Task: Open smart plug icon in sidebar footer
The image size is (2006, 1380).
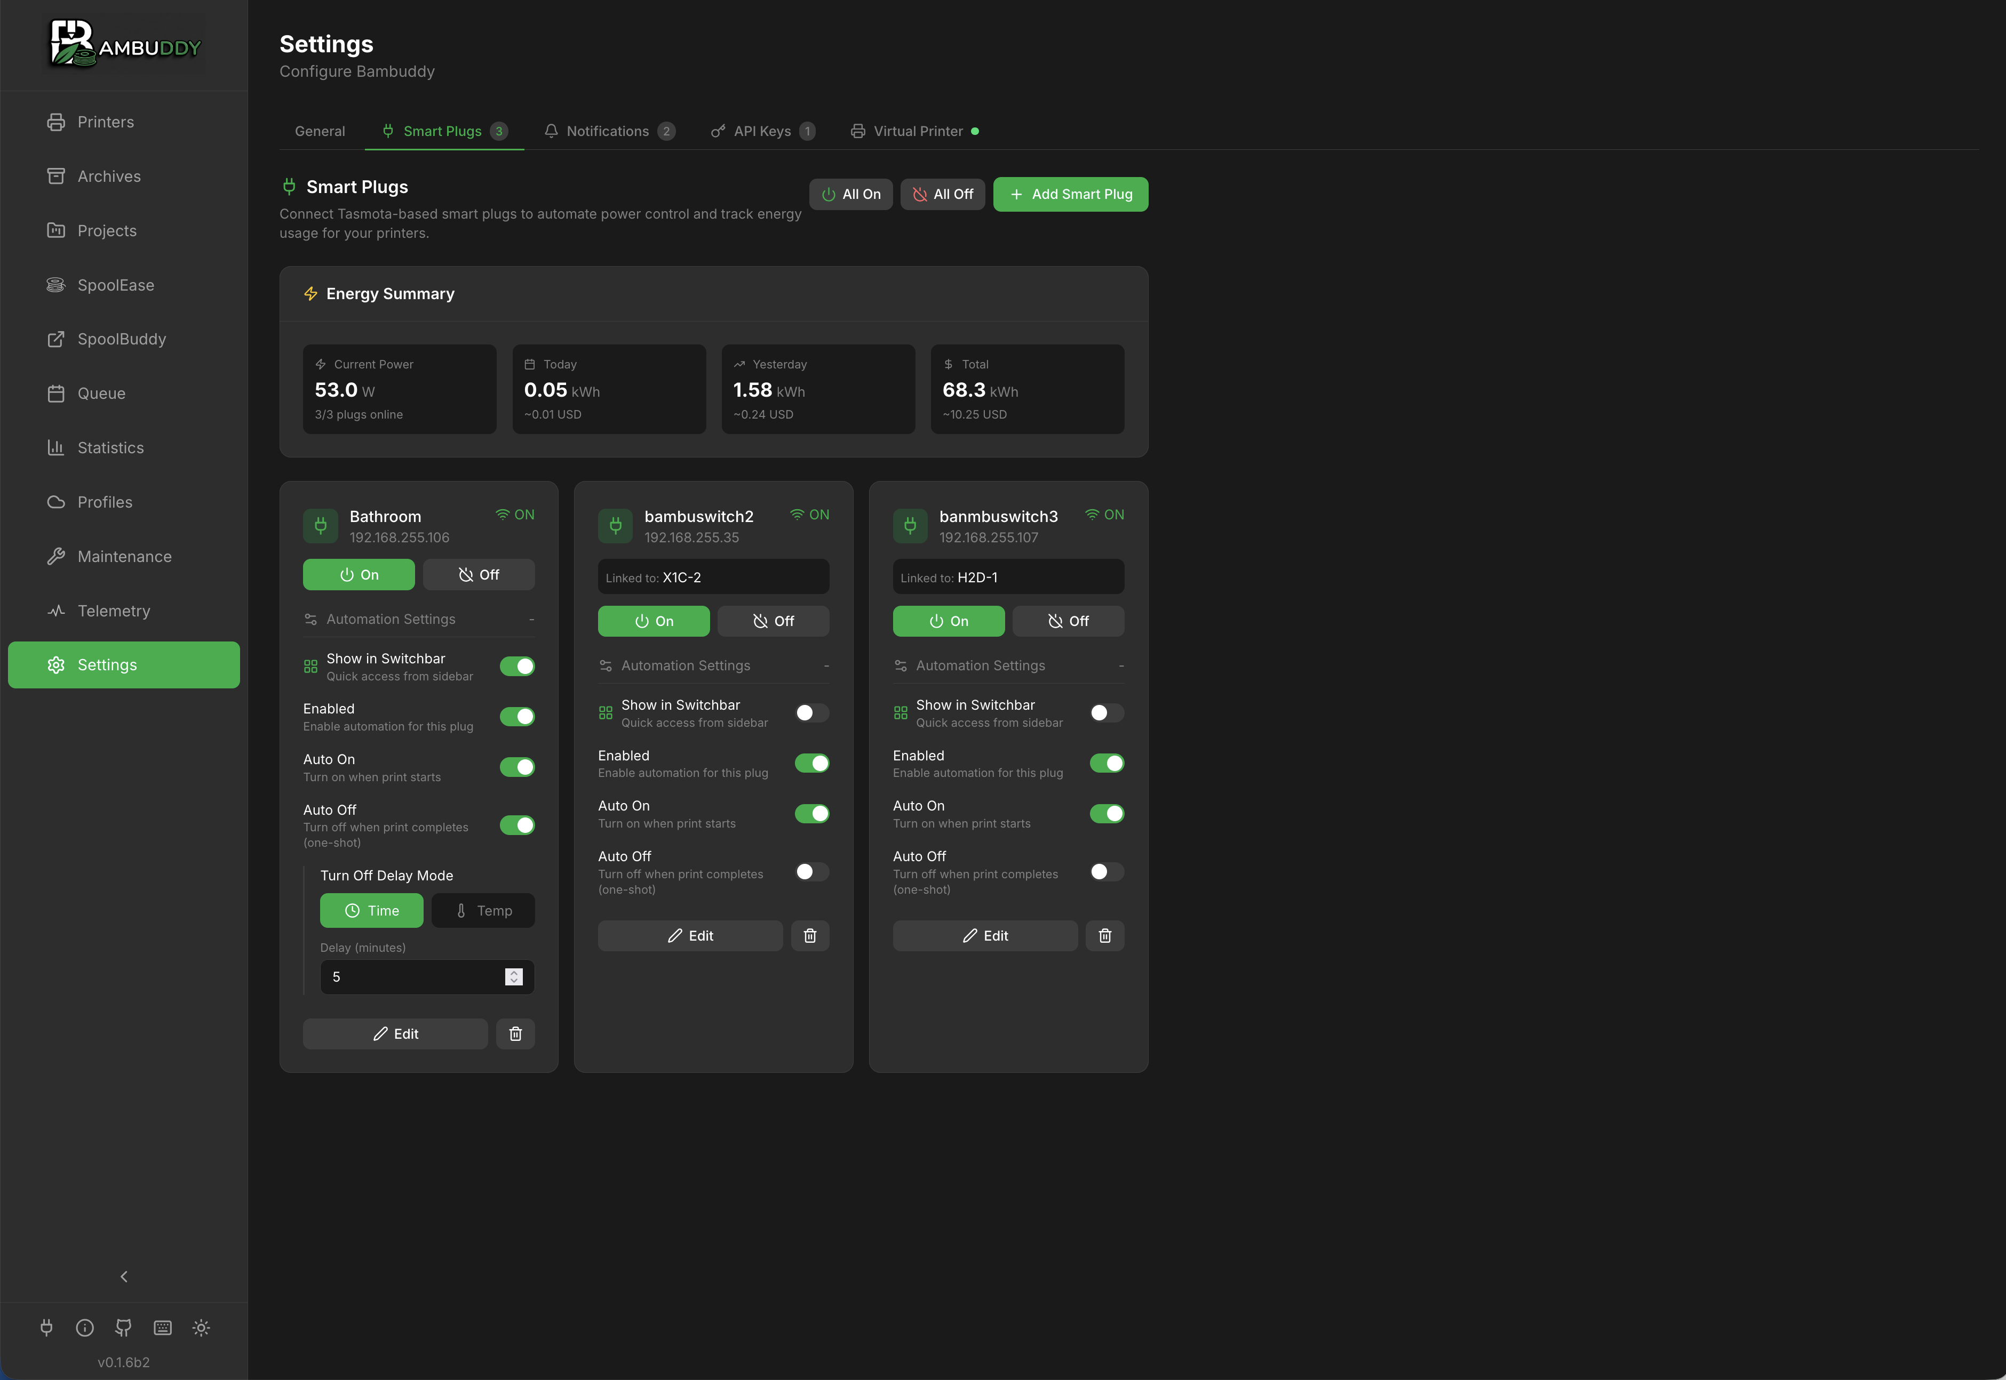Action: 47,1327
